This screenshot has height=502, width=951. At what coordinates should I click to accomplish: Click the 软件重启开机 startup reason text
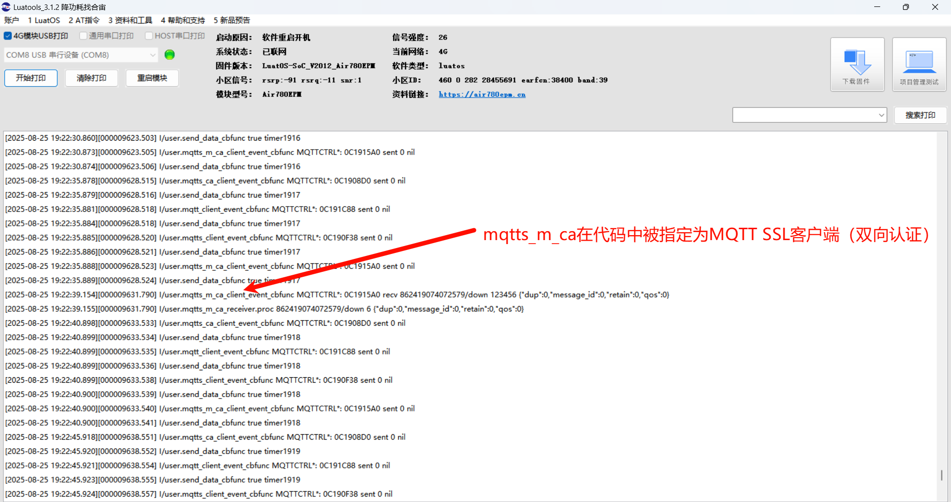286,38
